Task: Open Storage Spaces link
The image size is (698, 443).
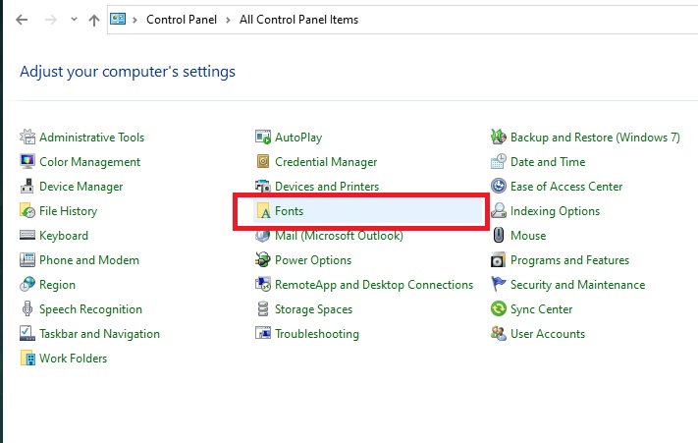Action: (314, 309)
